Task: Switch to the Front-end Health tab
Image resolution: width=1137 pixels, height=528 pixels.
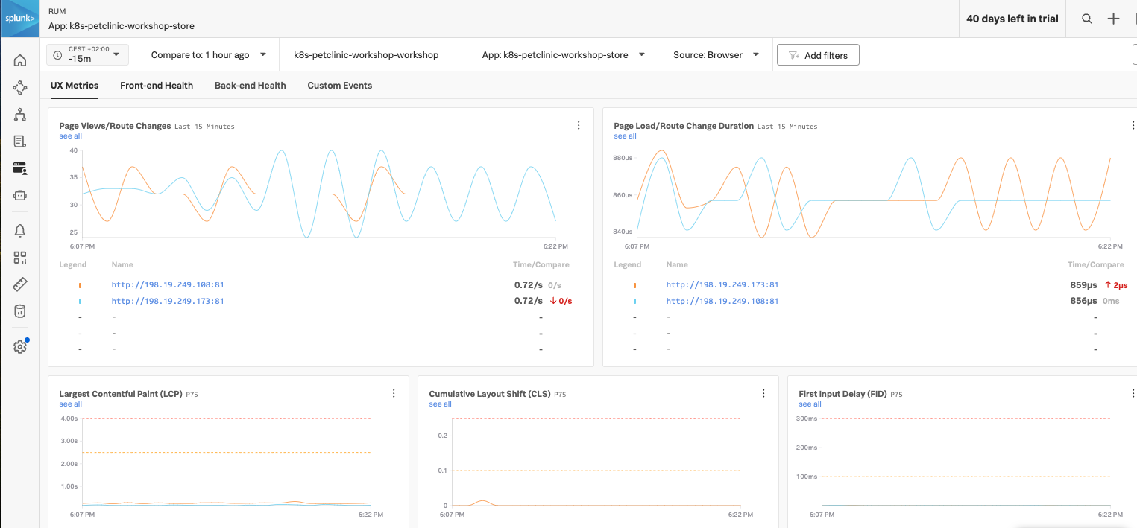Action: [x=157, y=86]
